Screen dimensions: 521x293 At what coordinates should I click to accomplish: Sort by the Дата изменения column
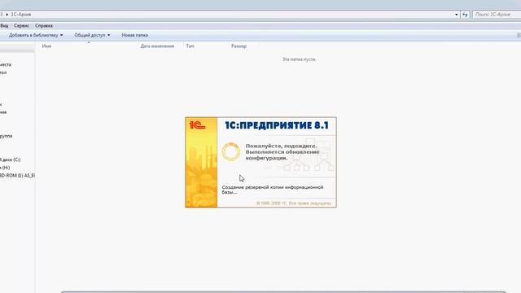coord(157,46)
